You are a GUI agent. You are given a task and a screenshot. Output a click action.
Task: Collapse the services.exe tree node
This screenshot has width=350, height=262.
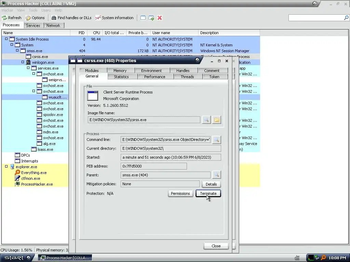tap(28, 68)
